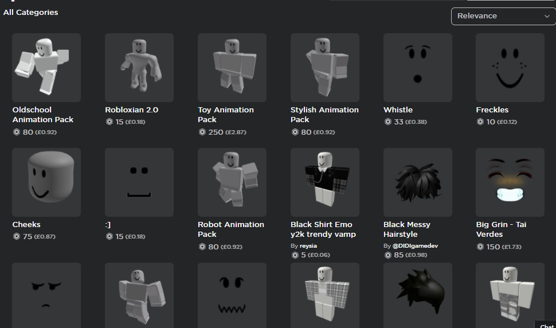This screenshot has height=328, width=556.
Task: Open the Black Messy Hairstyle image
Action: (x=418, y=182)
